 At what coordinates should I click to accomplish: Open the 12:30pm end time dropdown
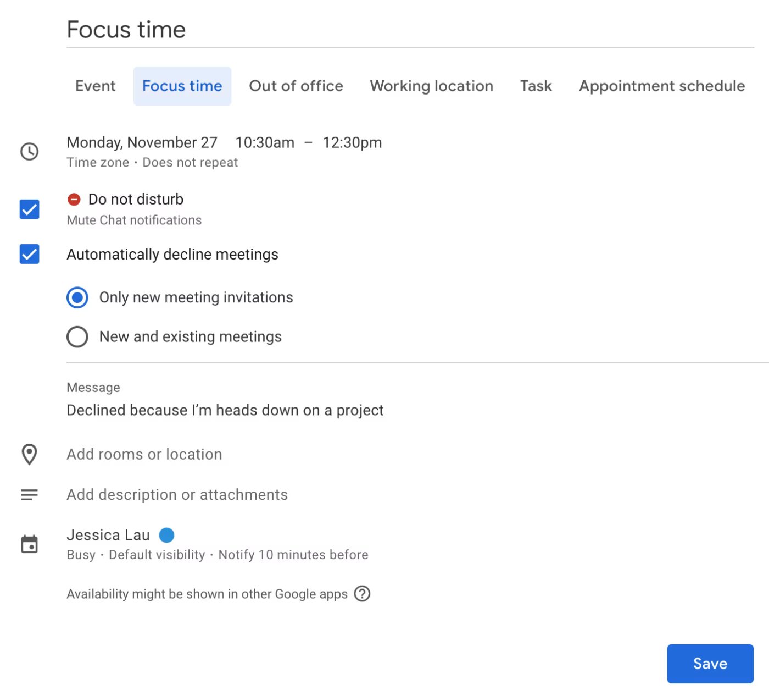tap(352, 143)
